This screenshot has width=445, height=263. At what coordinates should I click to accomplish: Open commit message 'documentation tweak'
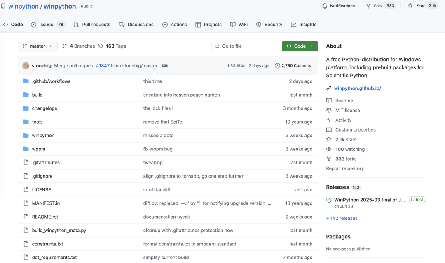166,217
